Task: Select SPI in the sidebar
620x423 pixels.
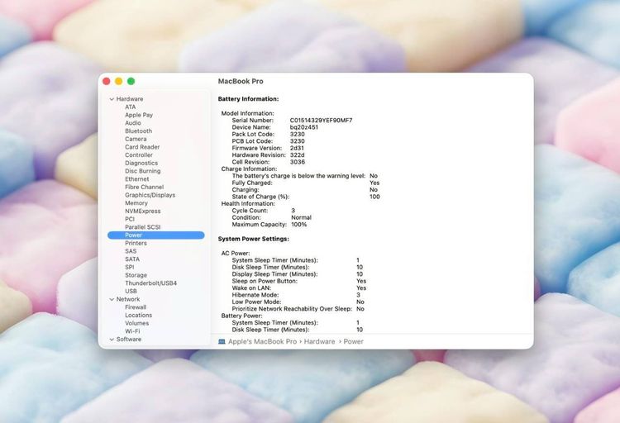Action: 129,267
